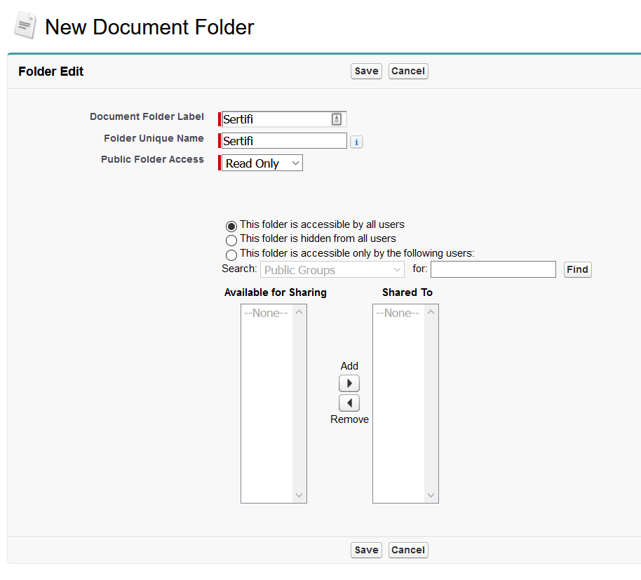Click down arrow of Shared To scrollbar
This screenshot has height=580, width=641.
pyautogui.click(x=431, y=495)
